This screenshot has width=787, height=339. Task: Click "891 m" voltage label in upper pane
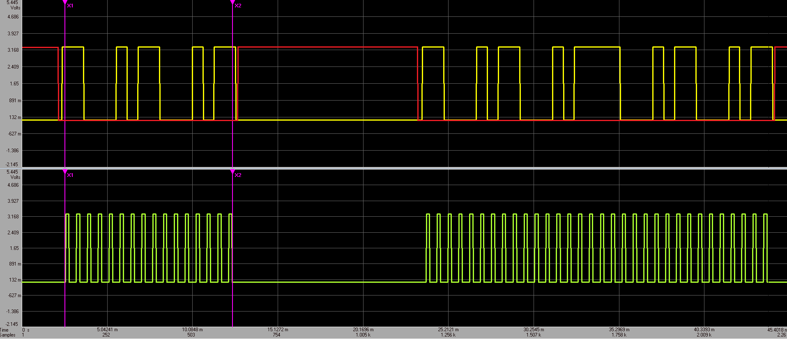[x=15, y=101]
